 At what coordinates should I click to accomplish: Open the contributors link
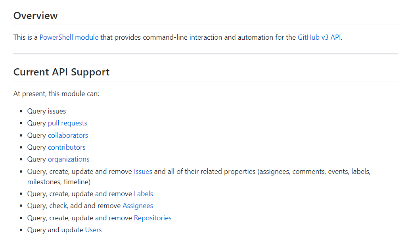pyautogui.click(x=67, y=147)
